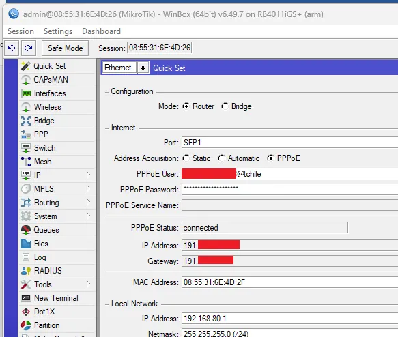Open New Terminal from the sidebar
Viewport: 398px width, 337px height.
coord(57,298)
